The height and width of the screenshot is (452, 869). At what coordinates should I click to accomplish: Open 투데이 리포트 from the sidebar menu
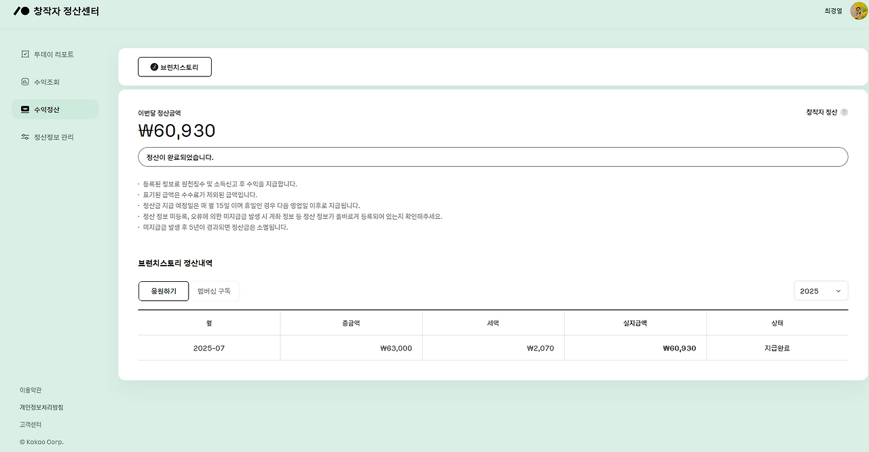point(53,54)
